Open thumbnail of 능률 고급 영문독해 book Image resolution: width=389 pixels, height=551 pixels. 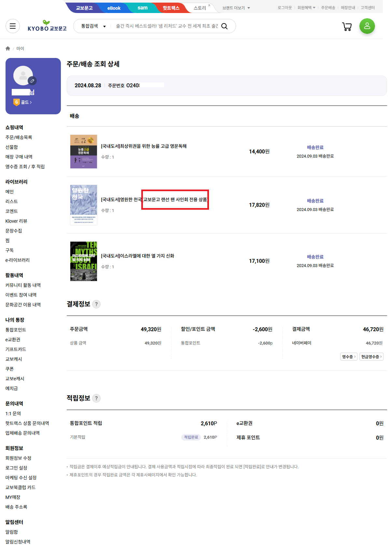[84, 151]
